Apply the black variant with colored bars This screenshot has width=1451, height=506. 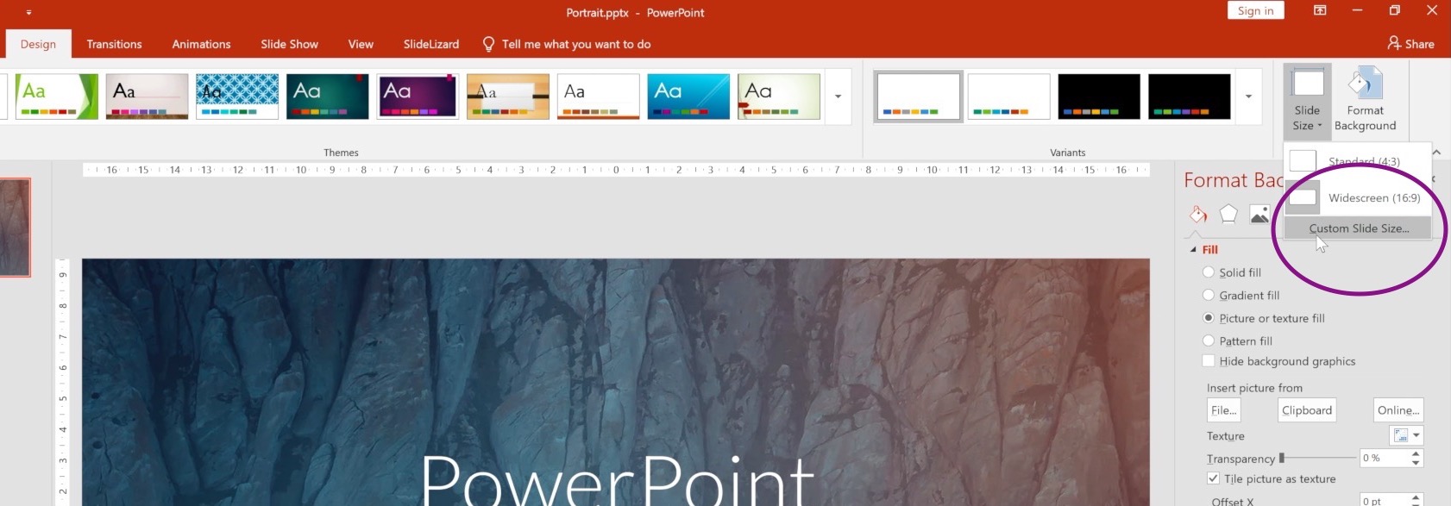coord(1099,96)
